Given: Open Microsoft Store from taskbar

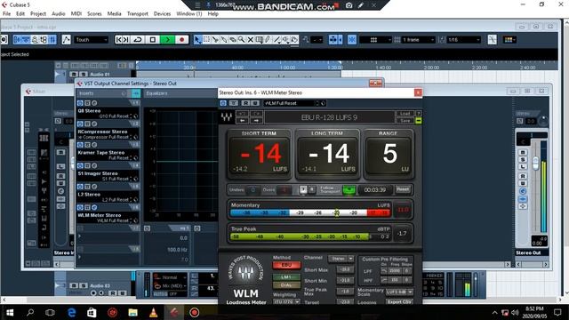Looking at the screenshot, I should 92,312.
